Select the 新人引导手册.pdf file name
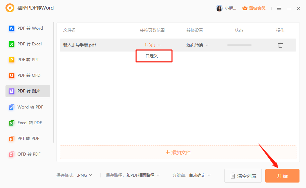The image size is (306, 188). tap(80, 45)
